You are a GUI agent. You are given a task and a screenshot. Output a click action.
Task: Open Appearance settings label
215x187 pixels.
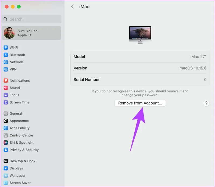19,121
